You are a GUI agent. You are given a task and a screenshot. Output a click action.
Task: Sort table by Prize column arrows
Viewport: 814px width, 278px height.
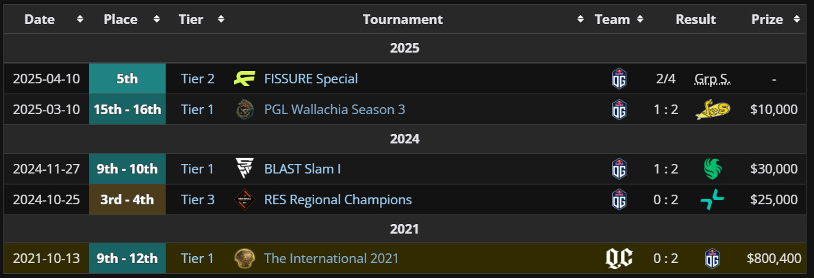(796, 19)
